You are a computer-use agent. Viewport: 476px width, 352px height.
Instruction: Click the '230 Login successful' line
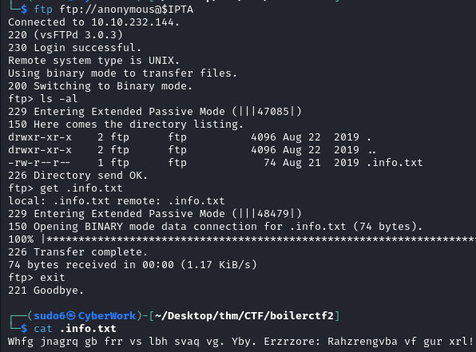click(x=75, y=48)
